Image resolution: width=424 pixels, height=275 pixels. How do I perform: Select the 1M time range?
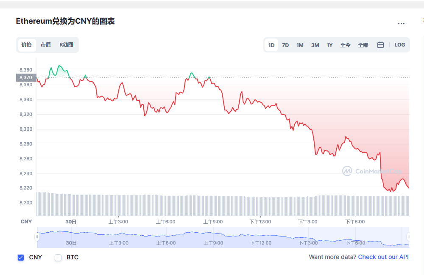tap(300, 45)
